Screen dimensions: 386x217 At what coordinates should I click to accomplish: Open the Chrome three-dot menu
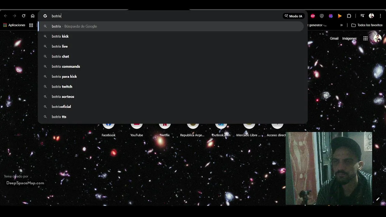[x=381, y=16]
